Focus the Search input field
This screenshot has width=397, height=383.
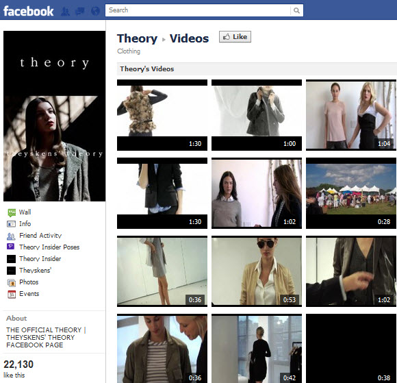(198, 10)
